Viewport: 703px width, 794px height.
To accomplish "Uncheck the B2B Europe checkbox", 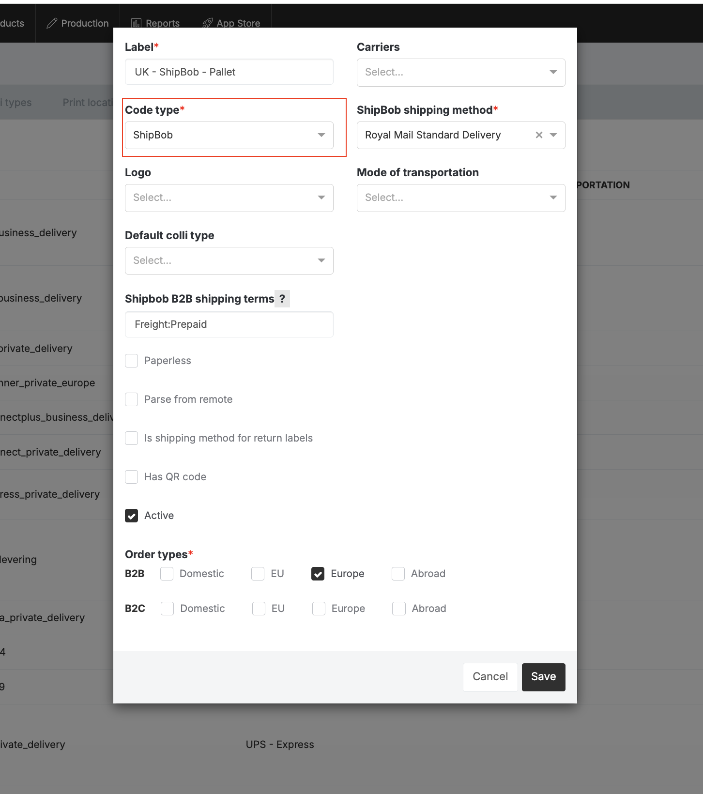I will click(318, 574).
